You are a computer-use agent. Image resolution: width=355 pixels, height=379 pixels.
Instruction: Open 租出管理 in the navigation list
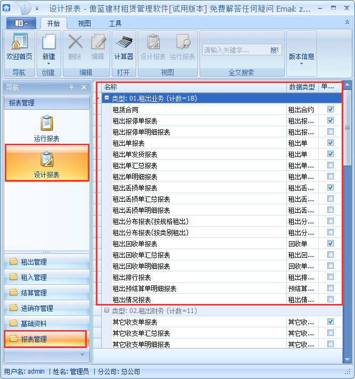point(34,262)
